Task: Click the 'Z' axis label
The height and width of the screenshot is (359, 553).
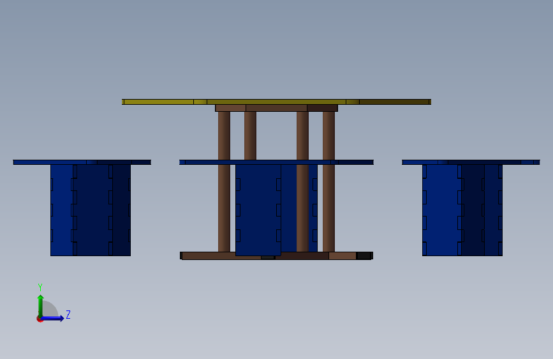Action: [68, 314]
